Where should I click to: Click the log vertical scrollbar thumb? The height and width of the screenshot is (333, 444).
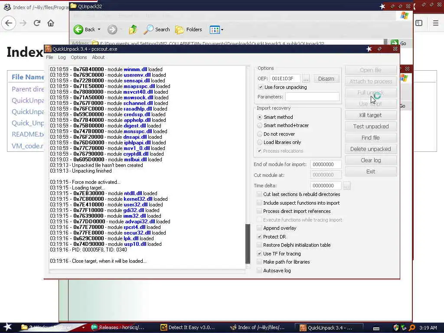click(248, 244)
